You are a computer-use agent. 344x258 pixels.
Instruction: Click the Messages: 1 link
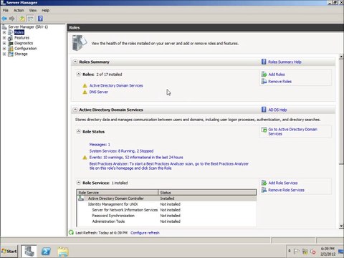tap(100, 145)
